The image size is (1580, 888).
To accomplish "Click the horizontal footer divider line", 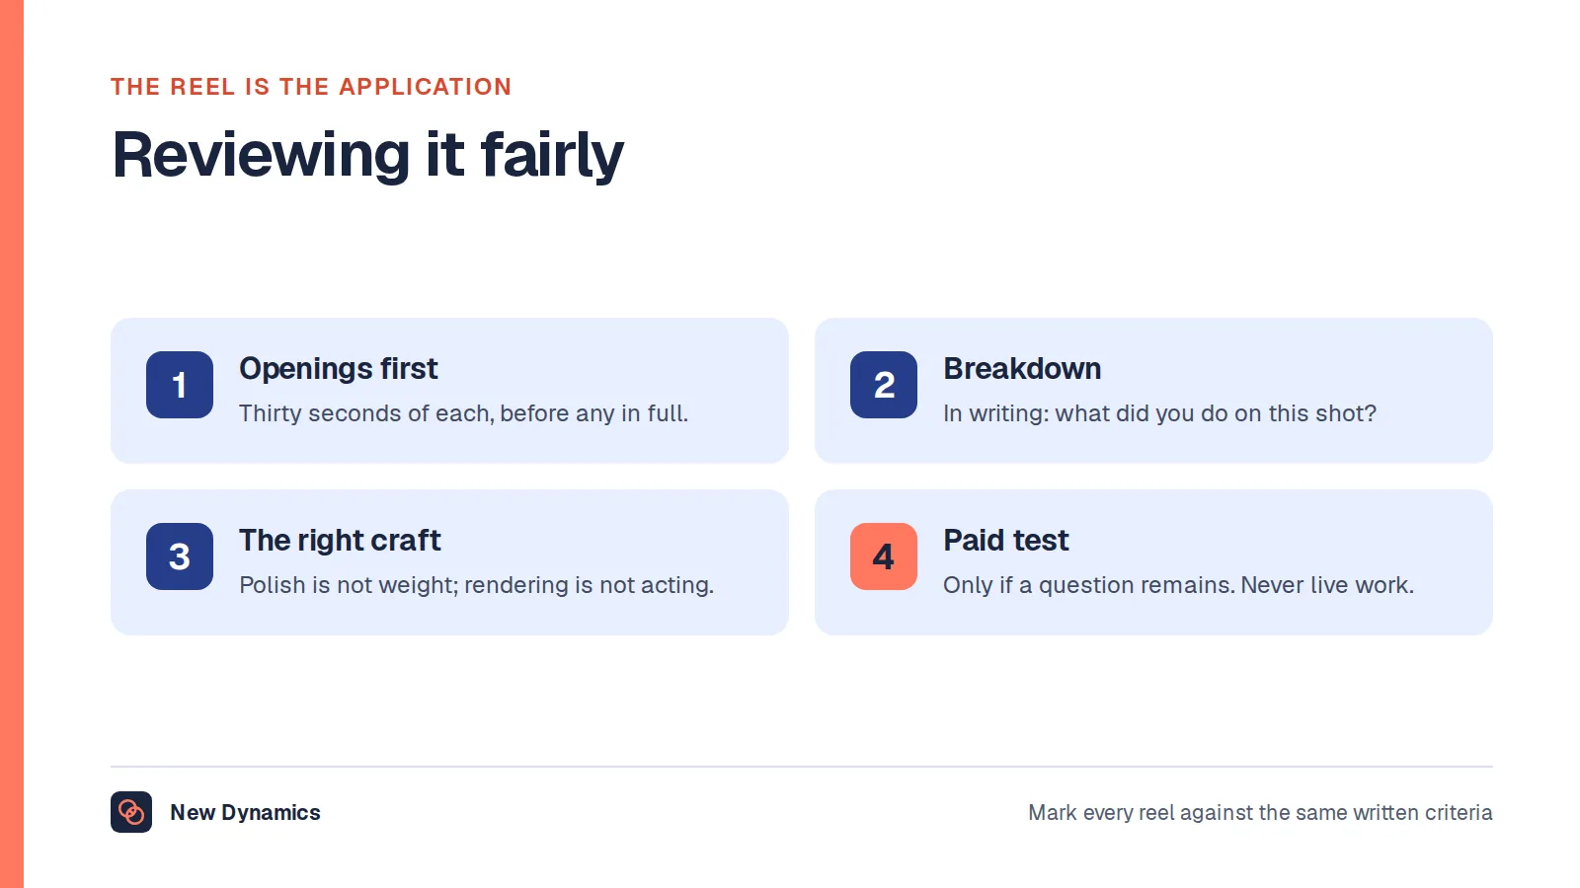I will 802,767.
